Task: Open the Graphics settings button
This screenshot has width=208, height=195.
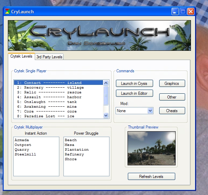Action: tap(172, 84)
